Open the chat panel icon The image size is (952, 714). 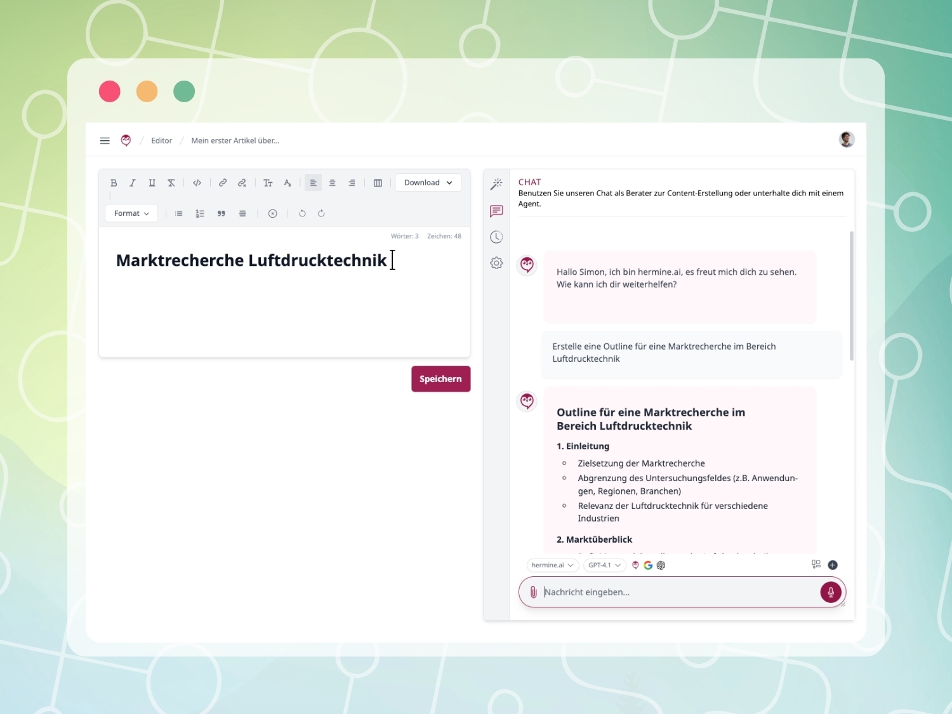pos(496,211)
